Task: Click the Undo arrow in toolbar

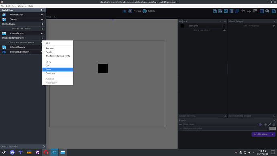Action: [x=243, y=11]
